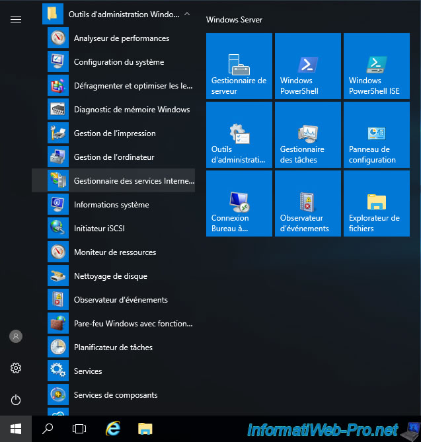Open taskbar search magnifier
This screenshot has height=442, width=421.
[48, 429]
